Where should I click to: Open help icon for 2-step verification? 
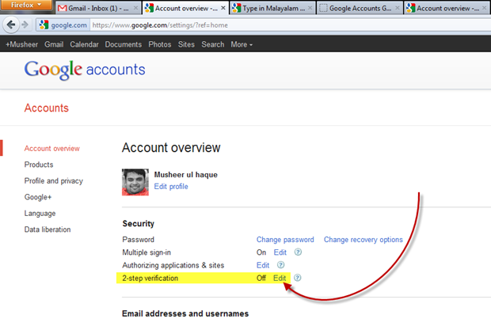(x=298, y=279)
